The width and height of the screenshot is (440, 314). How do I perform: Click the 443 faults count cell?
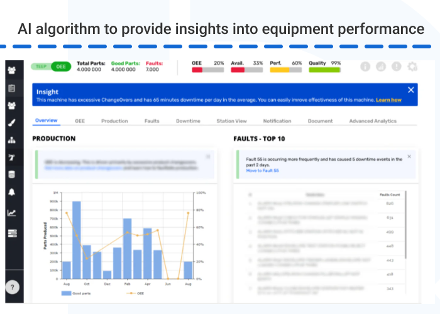[x=390, y=261]
